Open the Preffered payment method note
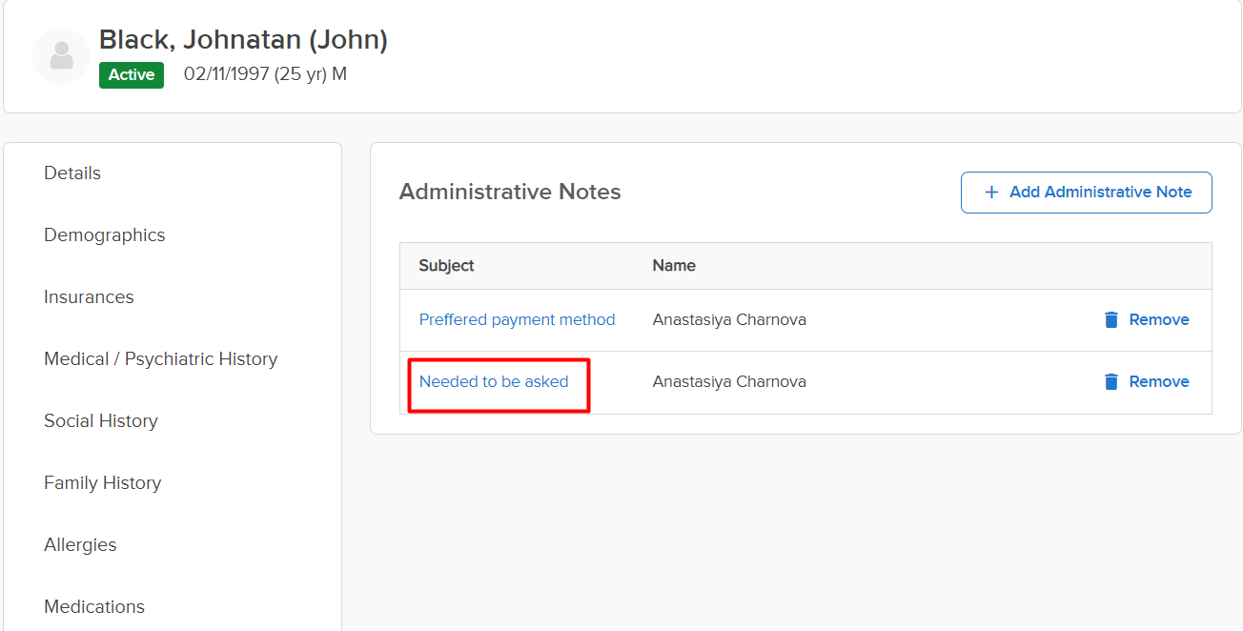This screenshot has width=1243, height=631. 517,320
